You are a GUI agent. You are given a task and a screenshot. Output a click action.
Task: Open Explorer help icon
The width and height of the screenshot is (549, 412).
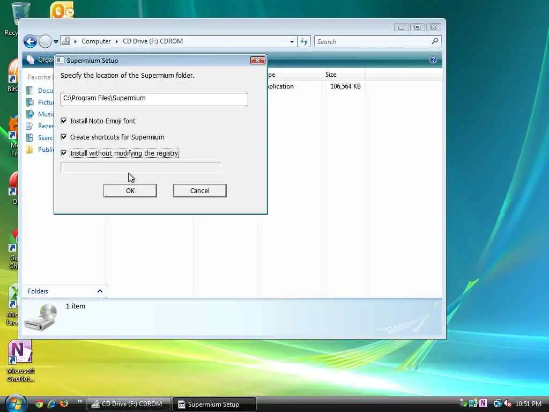click(433, 60)
